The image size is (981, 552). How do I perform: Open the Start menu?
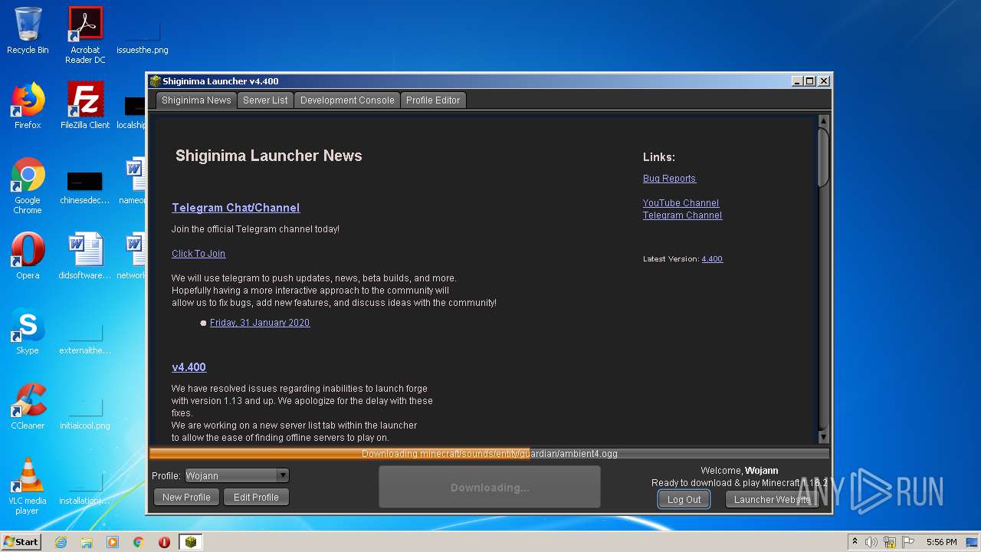pos(21,542)
